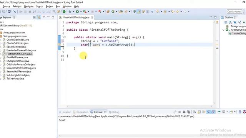Click the New Java Package icon

pos(108,11)
